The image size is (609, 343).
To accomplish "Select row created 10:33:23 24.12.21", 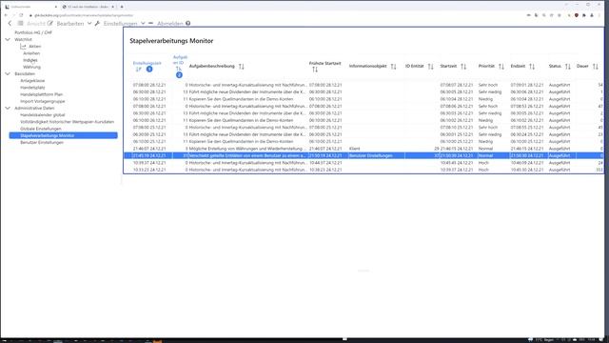I will [363, 170].
